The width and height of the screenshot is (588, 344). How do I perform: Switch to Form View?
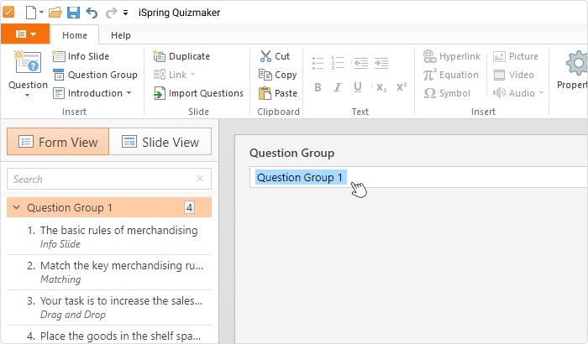pos(58,142)
